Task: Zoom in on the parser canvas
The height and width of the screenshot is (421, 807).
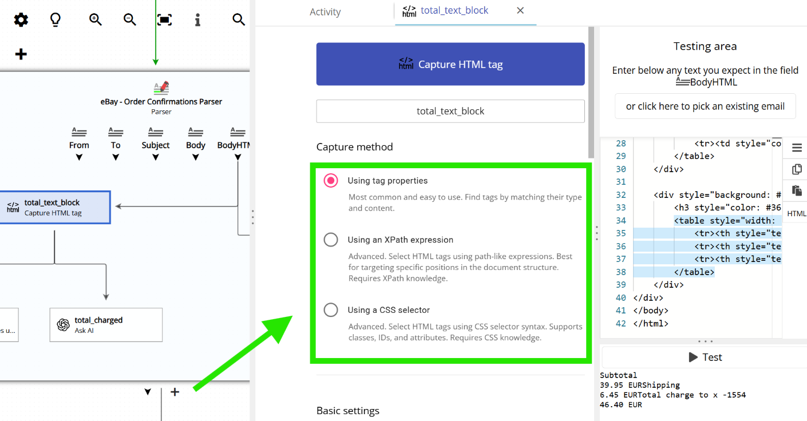Action: (95, 19)
